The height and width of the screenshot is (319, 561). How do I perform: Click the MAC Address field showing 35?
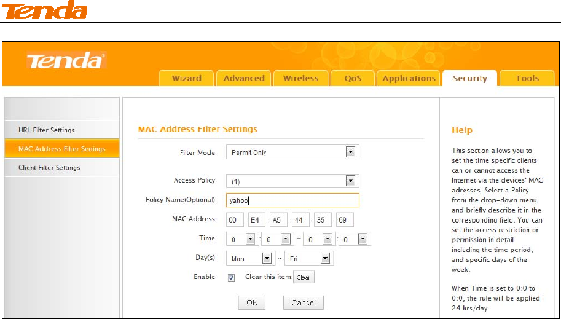323,220
